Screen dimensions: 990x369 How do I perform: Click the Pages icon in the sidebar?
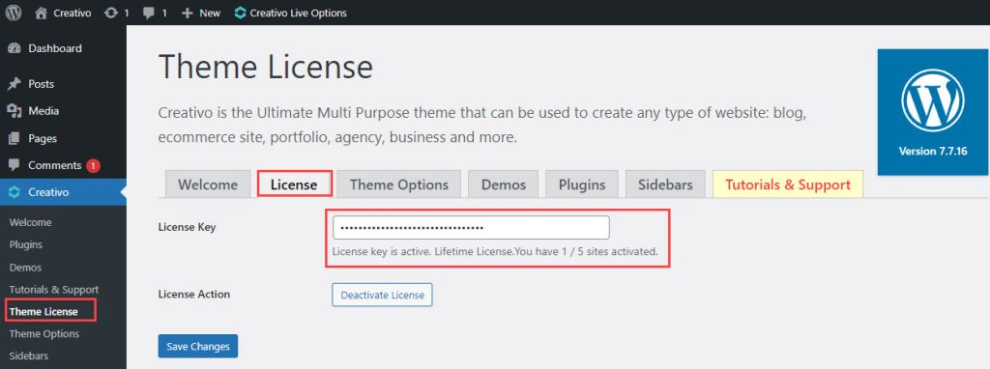click(14, 138)
